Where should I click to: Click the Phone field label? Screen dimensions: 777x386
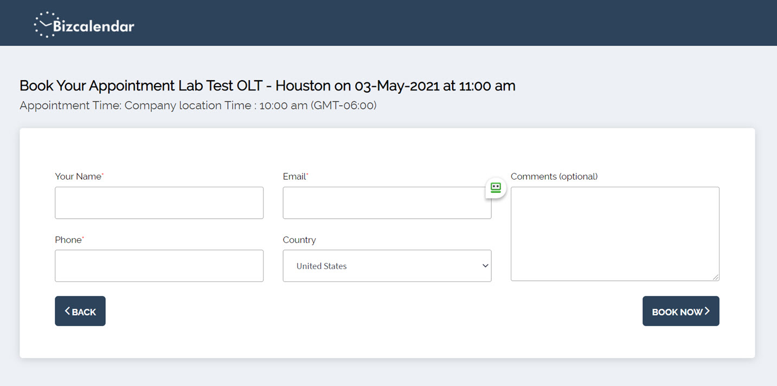tap(68, 240)
